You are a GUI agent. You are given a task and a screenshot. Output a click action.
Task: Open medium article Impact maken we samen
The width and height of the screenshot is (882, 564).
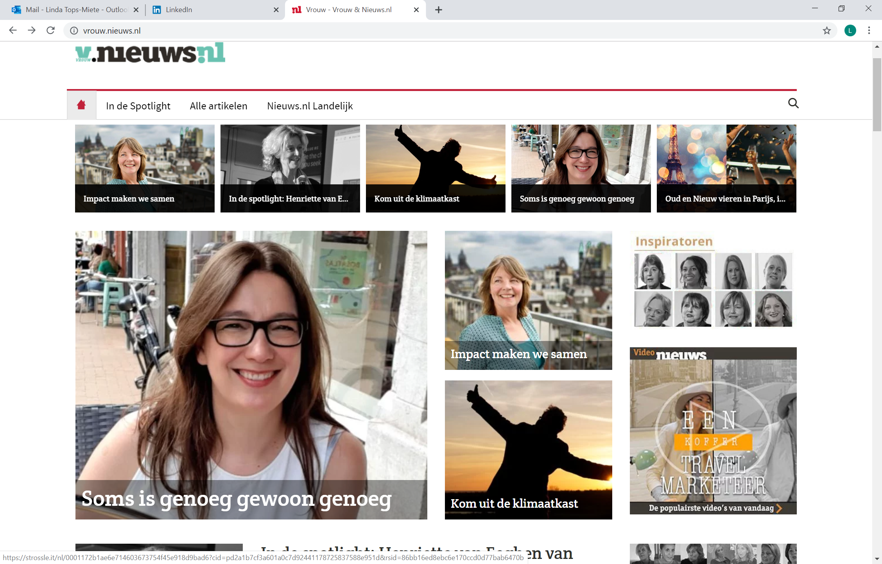(529, 300)
